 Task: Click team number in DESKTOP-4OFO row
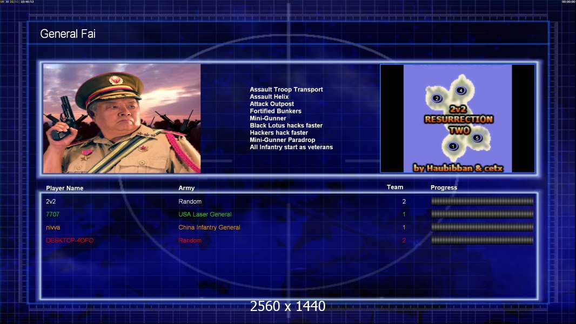(x=404, y=240)
